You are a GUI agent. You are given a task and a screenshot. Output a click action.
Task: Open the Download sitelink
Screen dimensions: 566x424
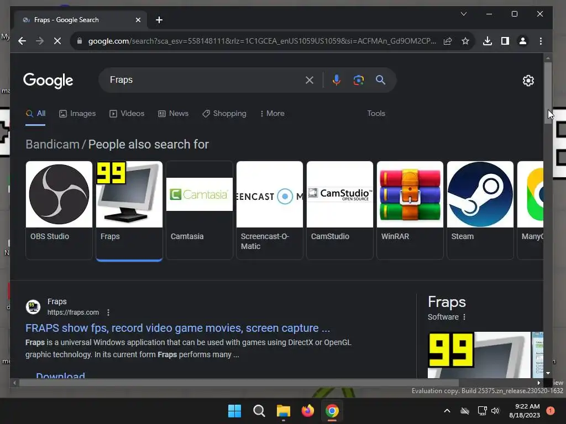(x=61, y=375)
